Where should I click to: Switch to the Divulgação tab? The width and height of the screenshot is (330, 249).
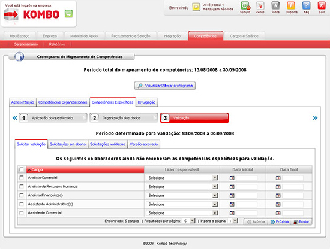point(146,102)
